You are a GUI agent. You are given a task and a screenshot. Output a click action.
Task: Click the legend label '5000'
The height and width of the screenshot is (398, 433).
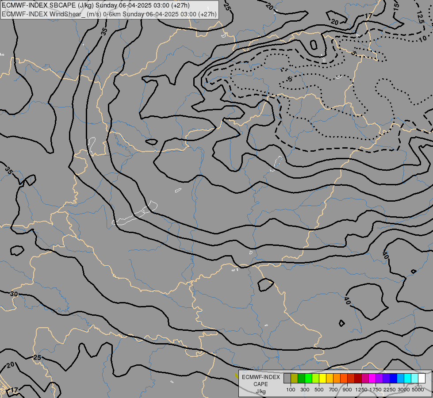click(x=418, y=390)
